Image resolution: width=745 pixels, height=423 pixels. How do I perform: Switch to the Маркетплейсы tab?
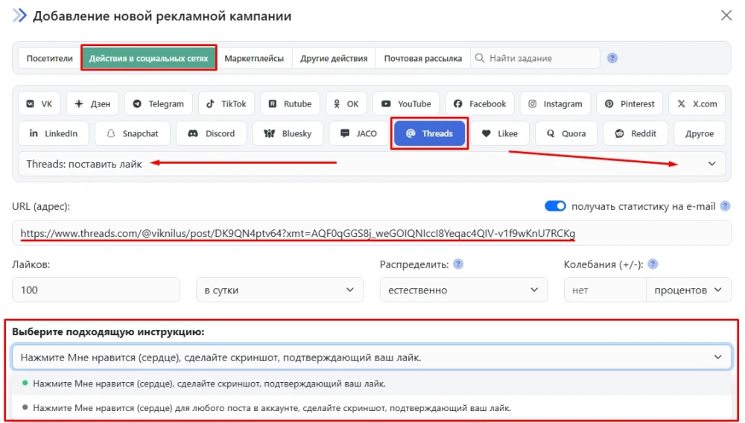tap(254, 58)
